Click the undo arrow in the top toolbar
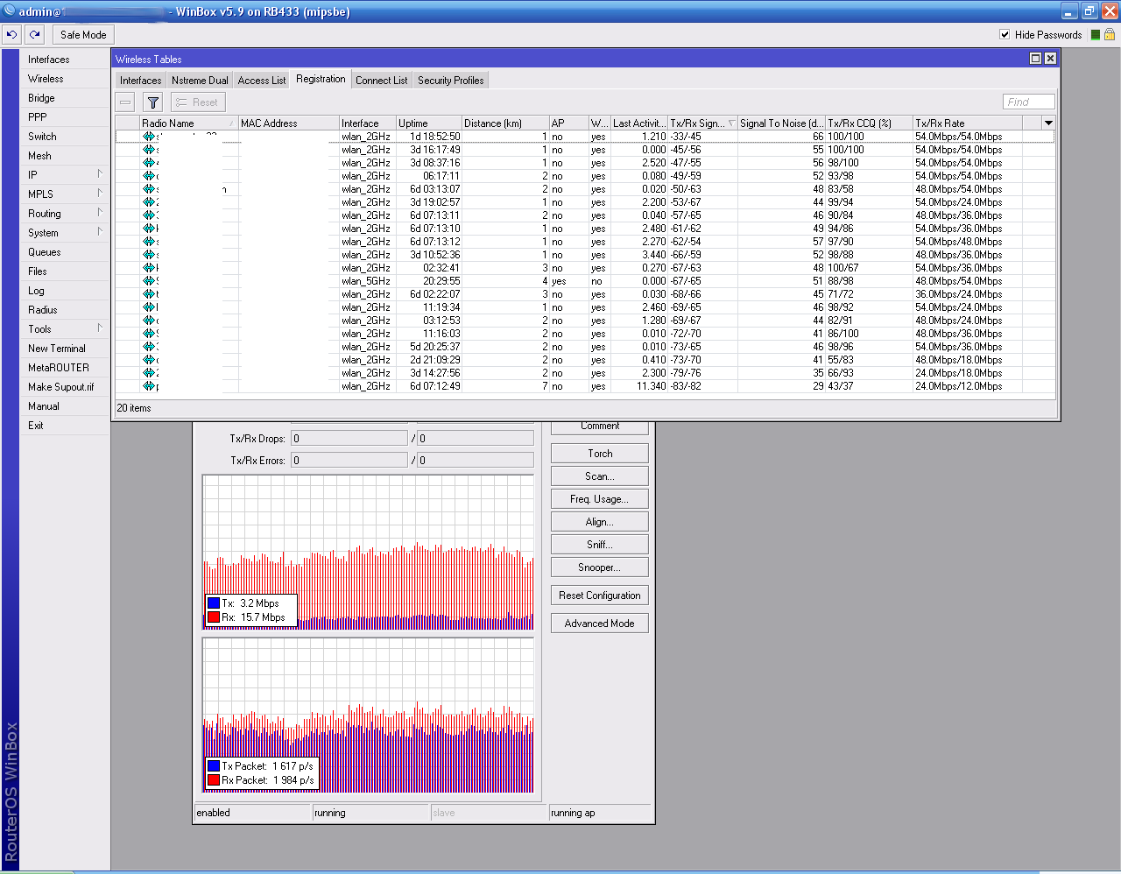Image resolution: width=1121 pixels, height=874 pixels. [x=11, y=35]
